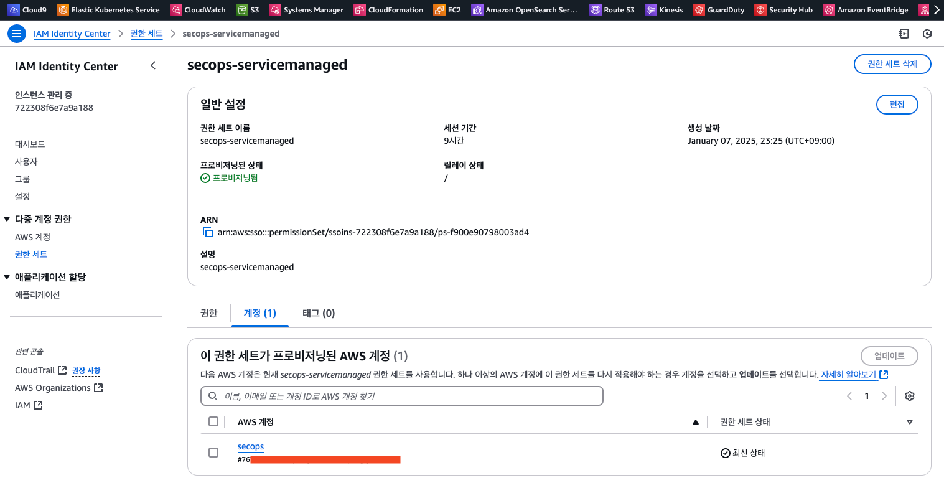Open the hexagon settings icon in header

(927, 34)
